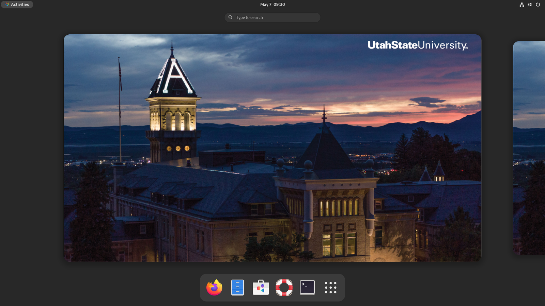Click the empty dock background beside Firefox

[x=203, y=288]
